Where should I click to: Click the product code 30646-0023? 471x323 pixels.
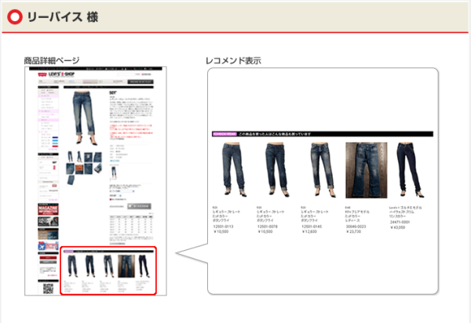[356, 227]
